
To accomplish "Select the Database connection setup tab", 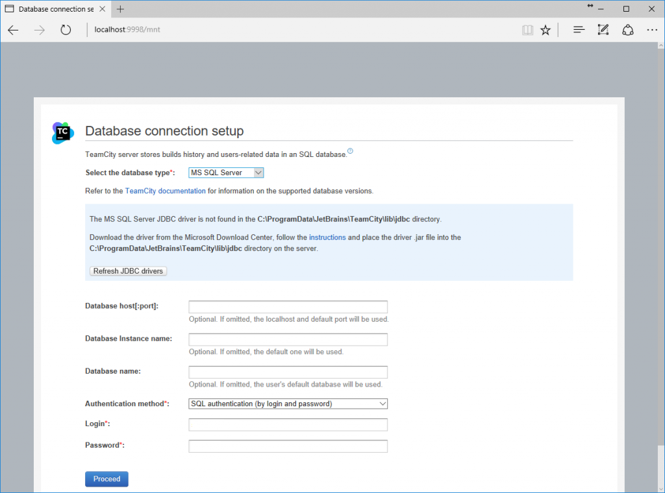I will [56, 9].
